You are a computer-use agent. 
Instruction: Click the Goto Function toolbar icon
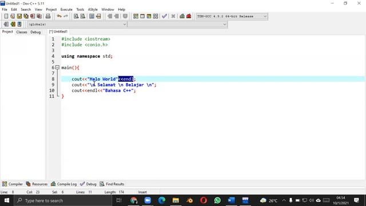click(91, 16)
